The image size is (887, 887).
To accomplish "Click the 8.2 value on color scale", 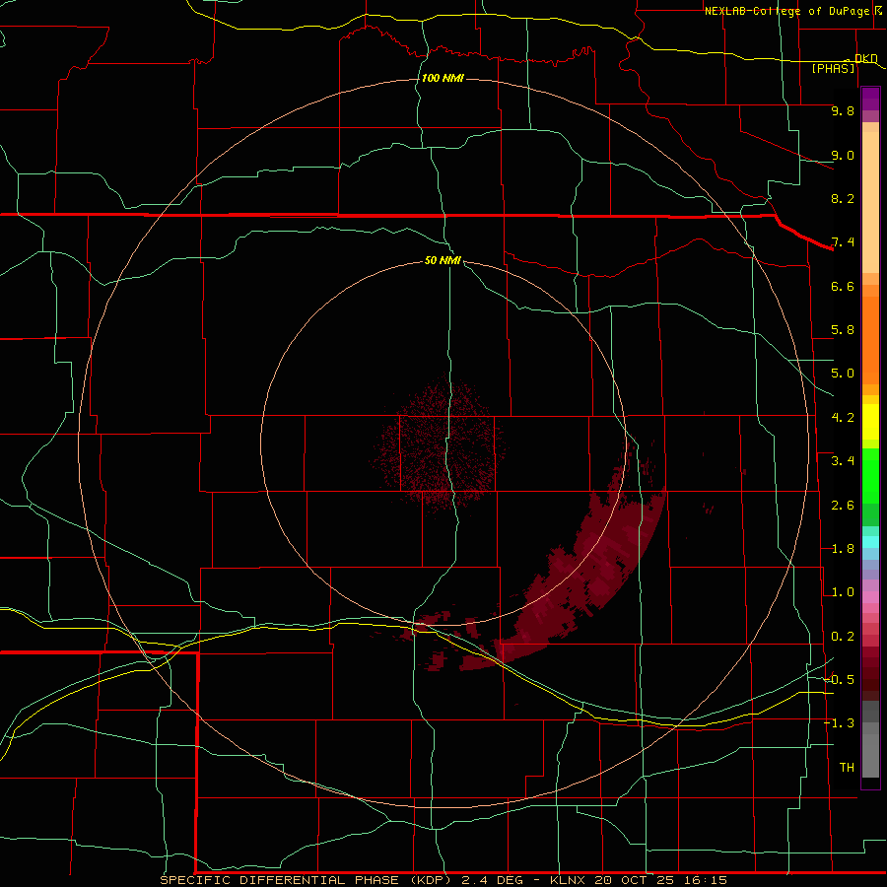I will click(843, 198).
